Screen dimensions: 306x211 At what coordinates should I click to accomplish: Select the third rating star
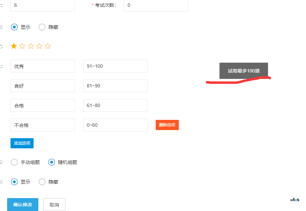pos(31,46)
